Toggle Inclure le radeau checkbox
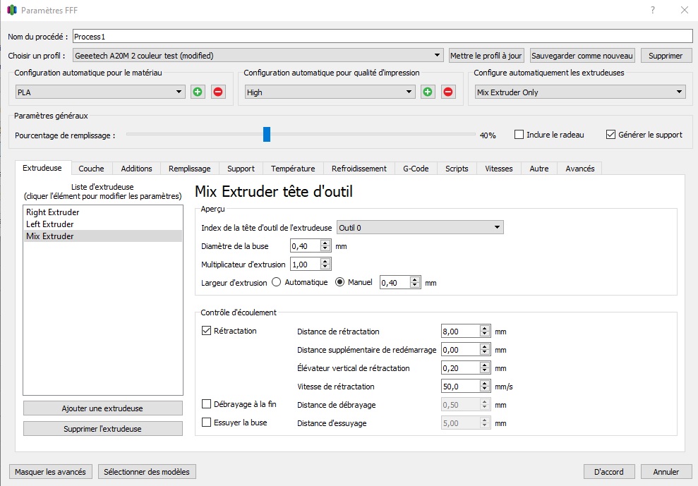The width and height of the screenshot is (698, 486). [519, 135]
